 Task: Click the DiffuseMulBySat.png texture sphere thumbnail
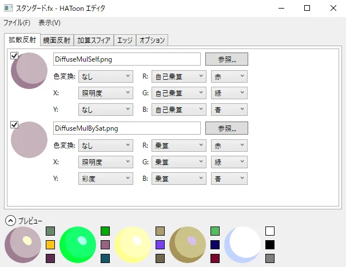(x=29, y=140)
